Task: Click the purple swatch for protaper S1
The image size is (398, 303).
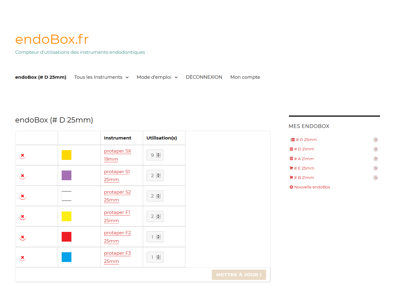Action: (x=67, y=175)
